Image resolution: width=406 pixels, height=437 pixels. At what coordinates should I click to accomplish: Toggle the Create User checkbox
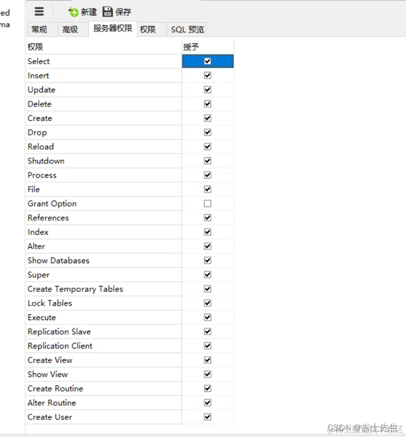[207, 417]
